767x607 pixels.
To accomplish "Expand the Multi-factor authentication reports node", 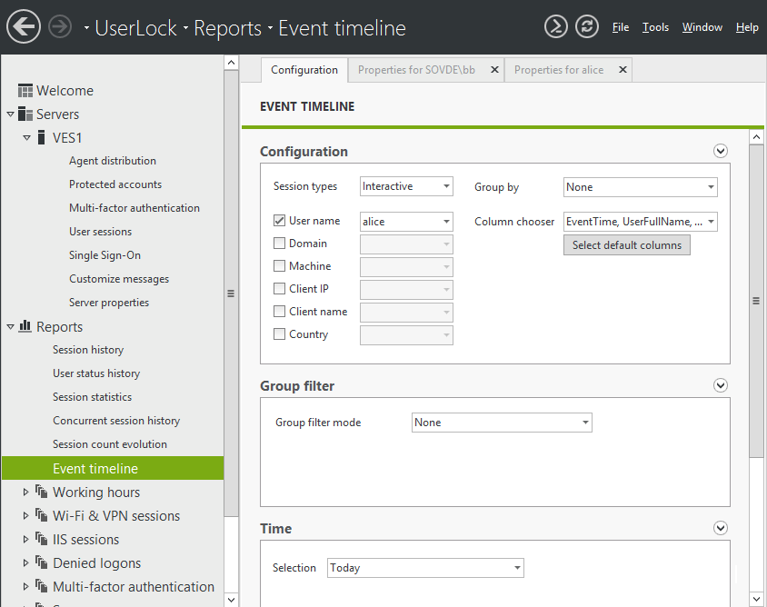I will (x=26, y=586).
